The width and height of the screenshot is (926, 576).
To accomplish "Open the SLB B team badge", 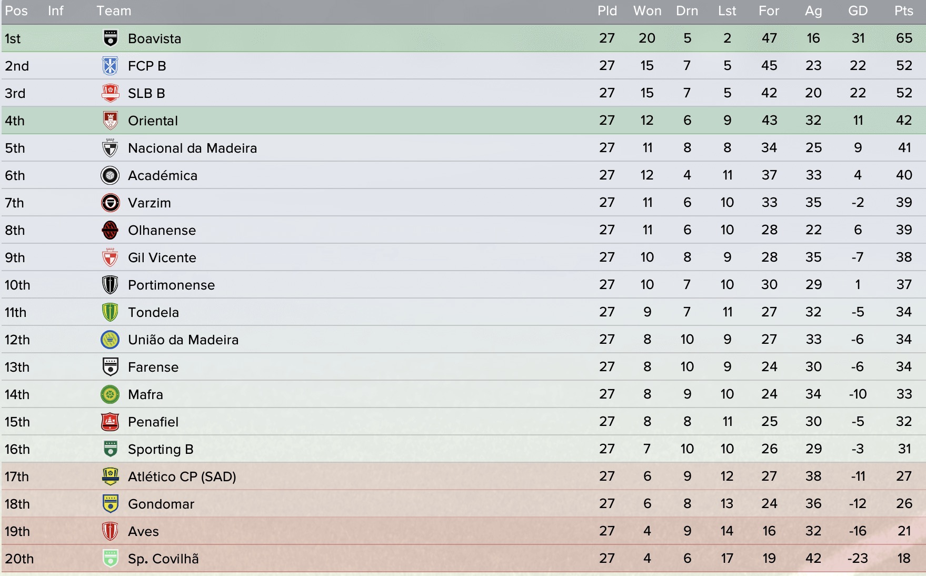I will [110, 93].
